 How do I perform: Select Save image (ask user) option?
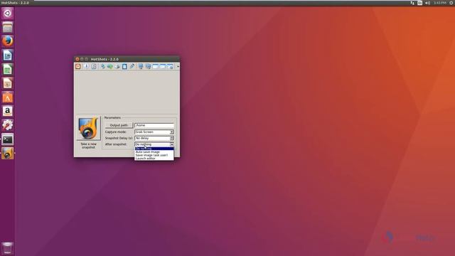pos(154,155)
